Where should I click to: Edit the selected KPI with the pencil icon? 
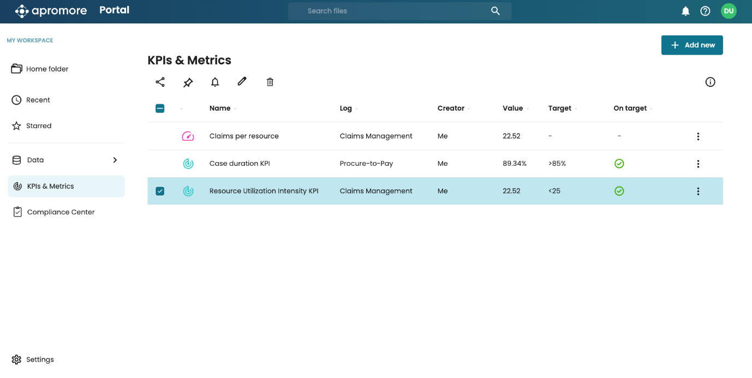[x=242, y=81]
